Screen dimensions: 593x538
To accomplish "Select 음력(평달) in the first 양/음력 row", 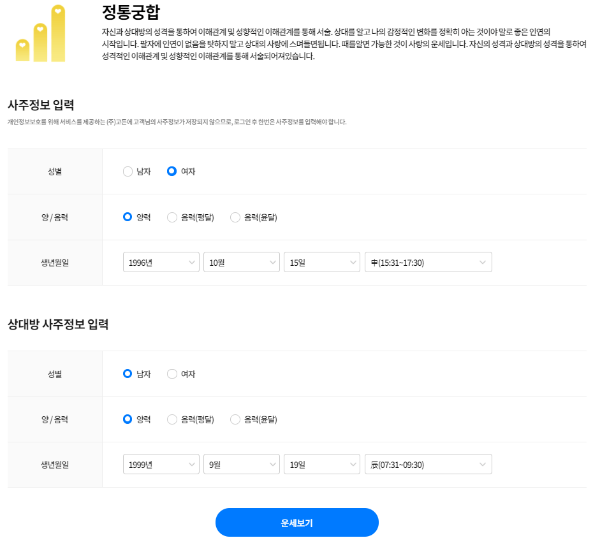I will click(172, 217).
